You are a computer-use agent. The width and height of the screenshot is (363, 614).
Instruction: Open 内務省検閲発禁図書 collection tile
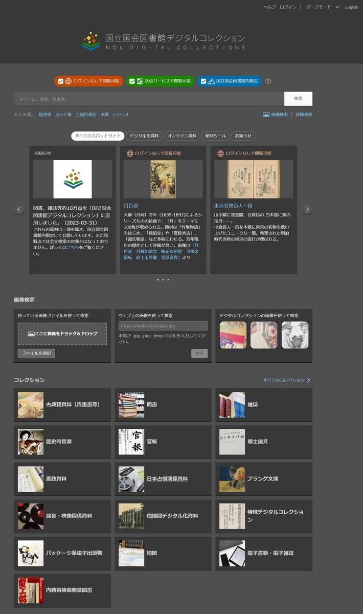(x=62, y=590)
